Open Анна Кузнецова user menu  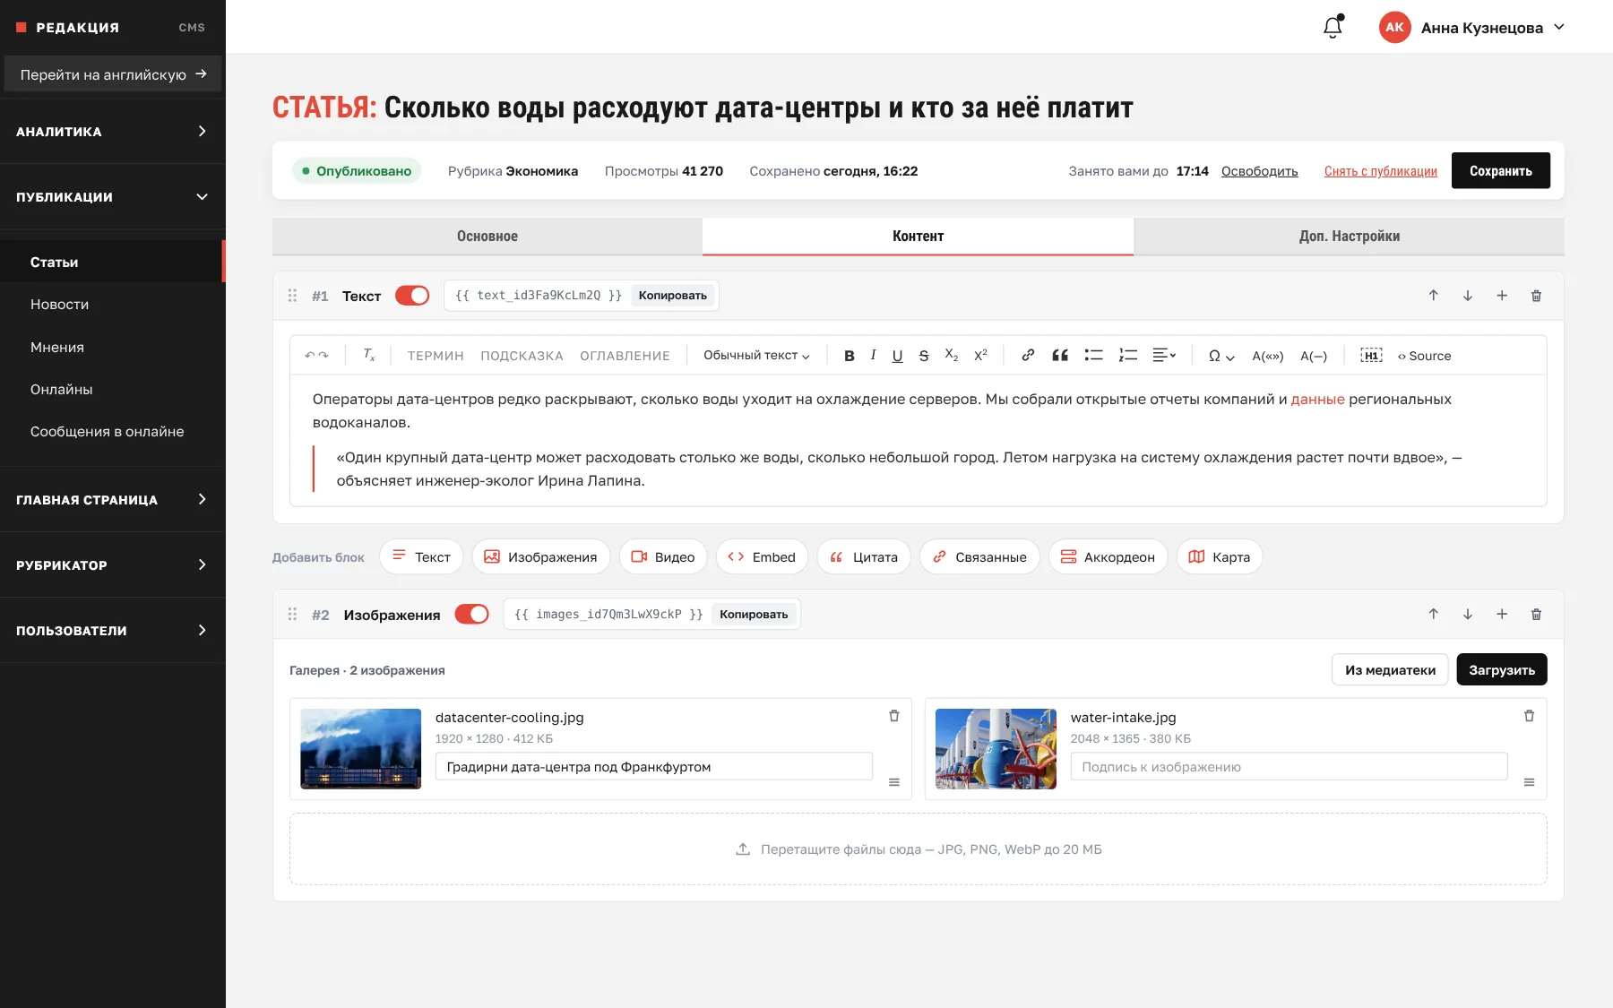pos(1472,27)
